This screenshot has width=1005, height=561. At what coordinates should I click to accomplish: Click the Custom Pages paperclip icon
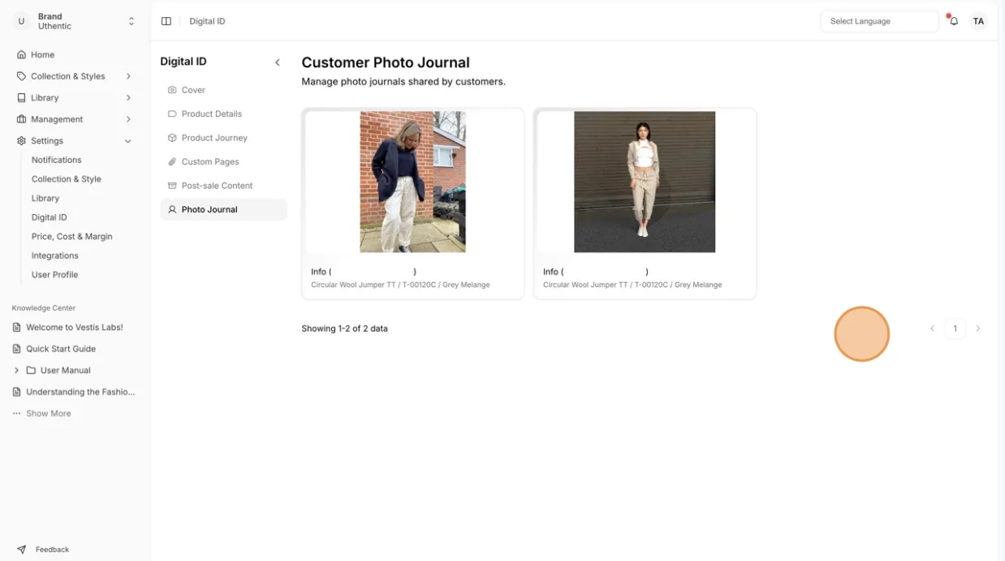point(172,162)
